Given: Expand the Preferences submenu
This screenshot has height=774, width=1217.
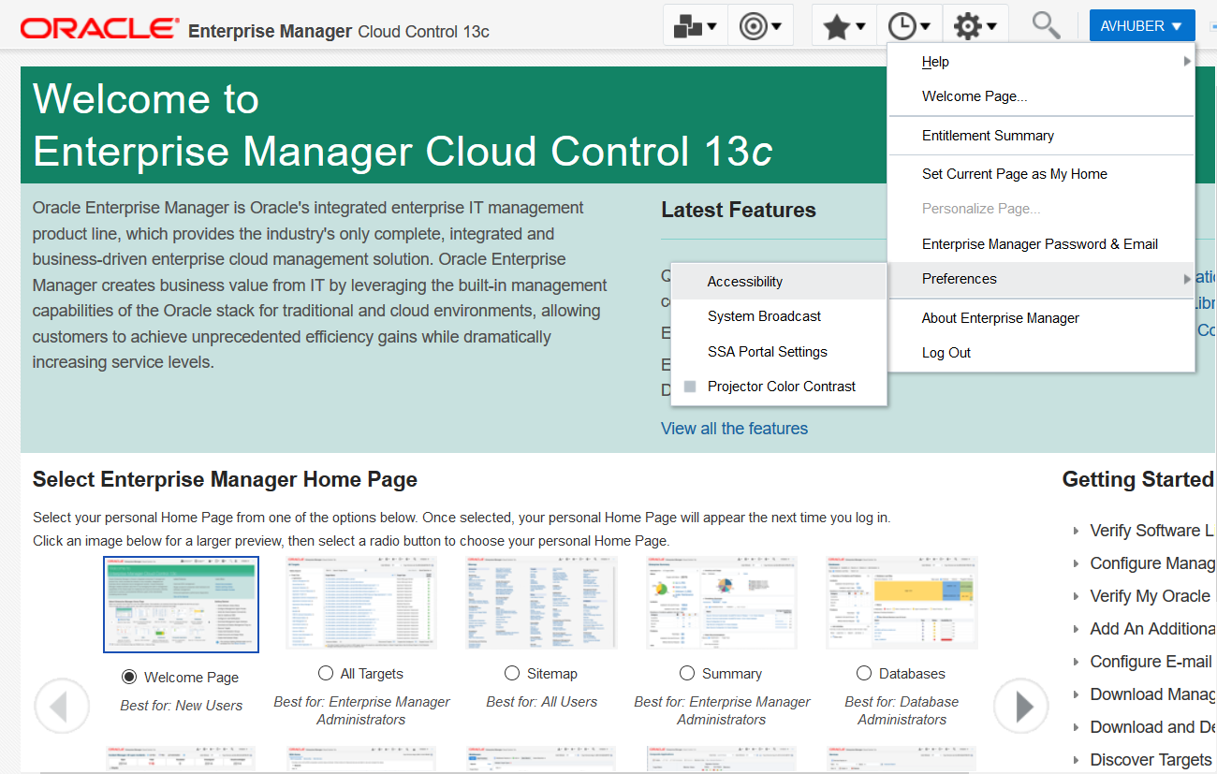Looking at the screenshot, I should pyautogui.click(x=1041, y=279).
